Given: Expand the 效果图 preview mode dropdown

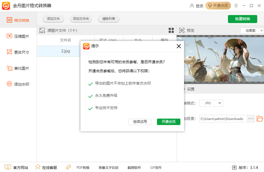Looking at the screenshot, I should coord(252,30).
